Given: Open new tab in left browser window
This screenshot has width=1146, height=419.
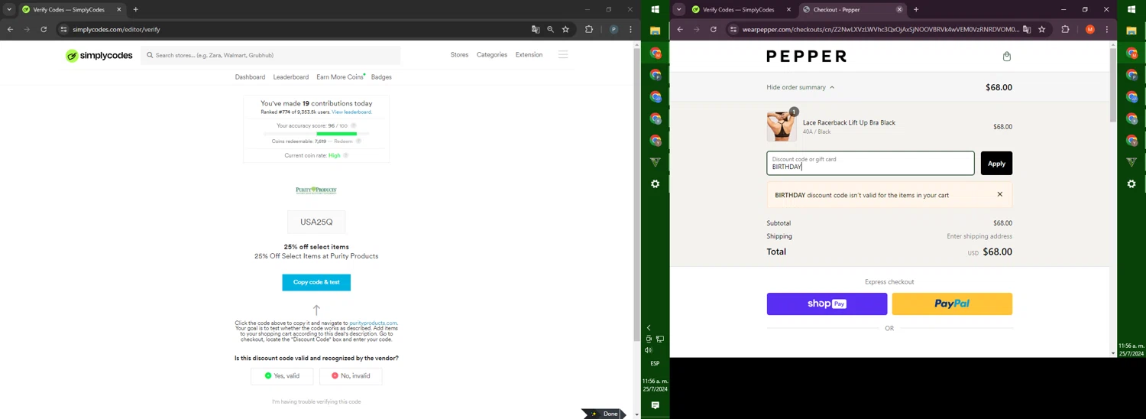Looking at the screenshot, I should (136, 10).
